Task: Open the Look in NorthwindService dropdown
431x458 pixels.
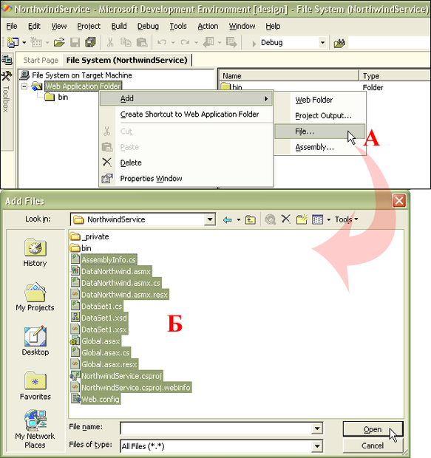Action: click(x=210, y=219)
